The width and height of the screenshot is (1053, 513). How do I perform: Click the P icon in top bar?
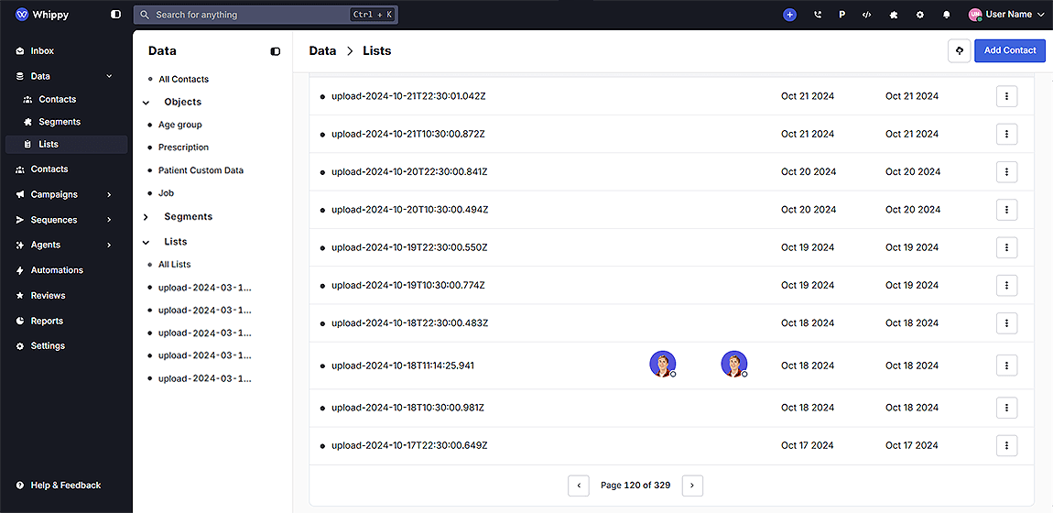tap(842, 14)
